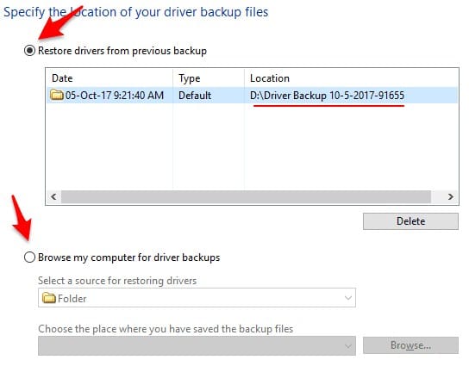Click left arrow of horizontal scrollbar

pyautogui.click(x=53, y=196)
